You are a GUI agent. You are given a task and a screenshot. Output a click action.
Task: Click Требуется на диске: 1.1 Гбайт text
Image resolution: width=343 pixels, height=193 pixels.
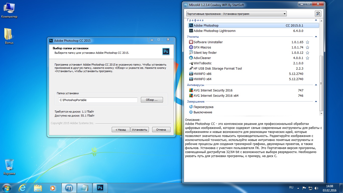[x=74, y=111]
